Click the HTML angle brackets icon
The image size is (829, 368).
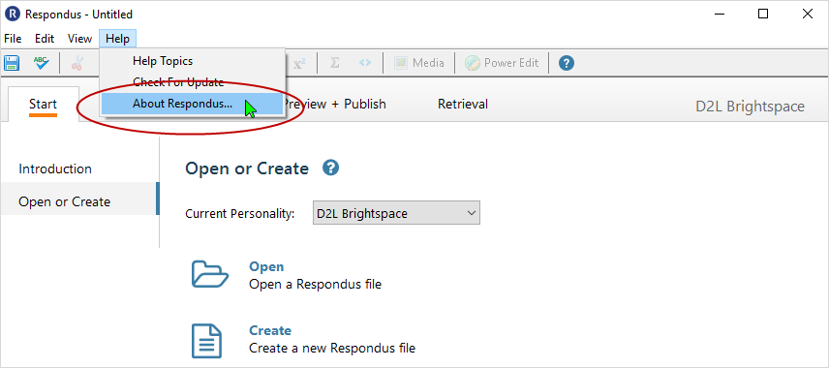[x=365, y=63]
